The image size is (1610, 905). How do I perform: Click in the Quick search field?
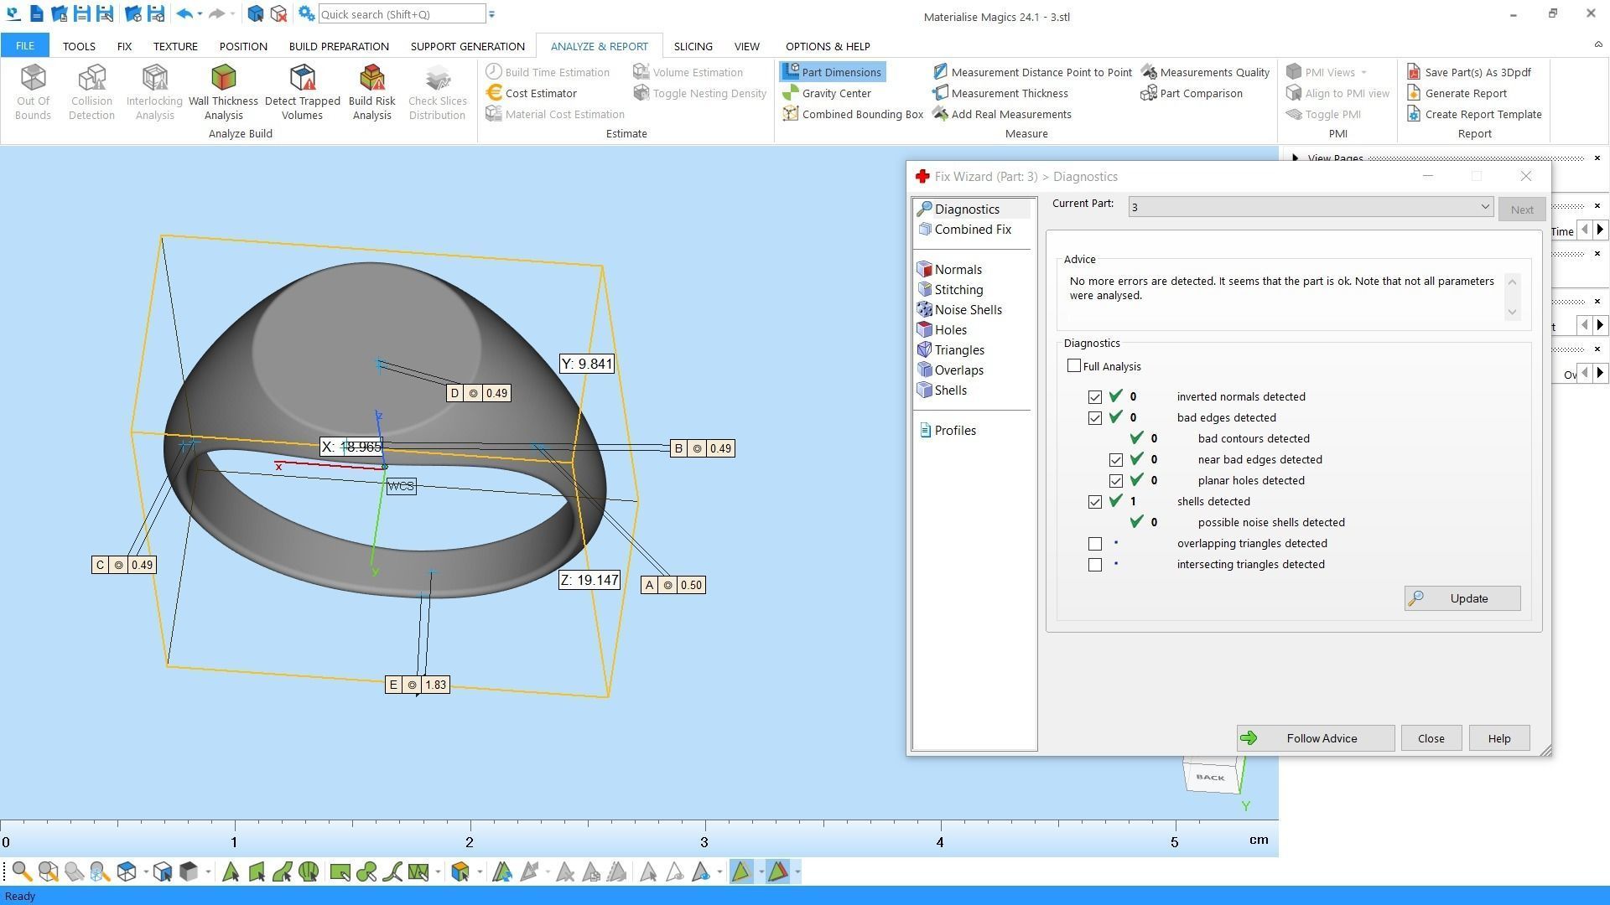click(x=401, y=14)
